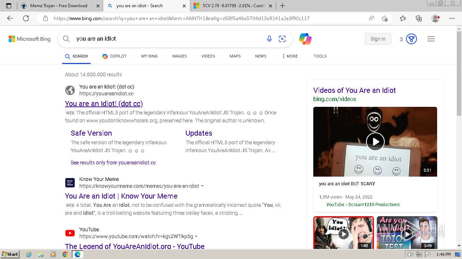Select the SEARCH results tab
The width and height of the screenshot is (462, 259).
pos(76,56)
